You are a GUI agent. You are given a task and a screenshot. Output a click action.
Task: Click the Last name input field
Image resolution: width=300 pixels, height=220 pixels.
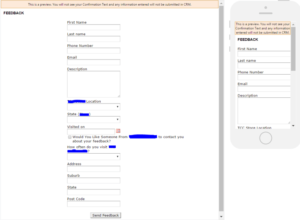click(93, 39)
